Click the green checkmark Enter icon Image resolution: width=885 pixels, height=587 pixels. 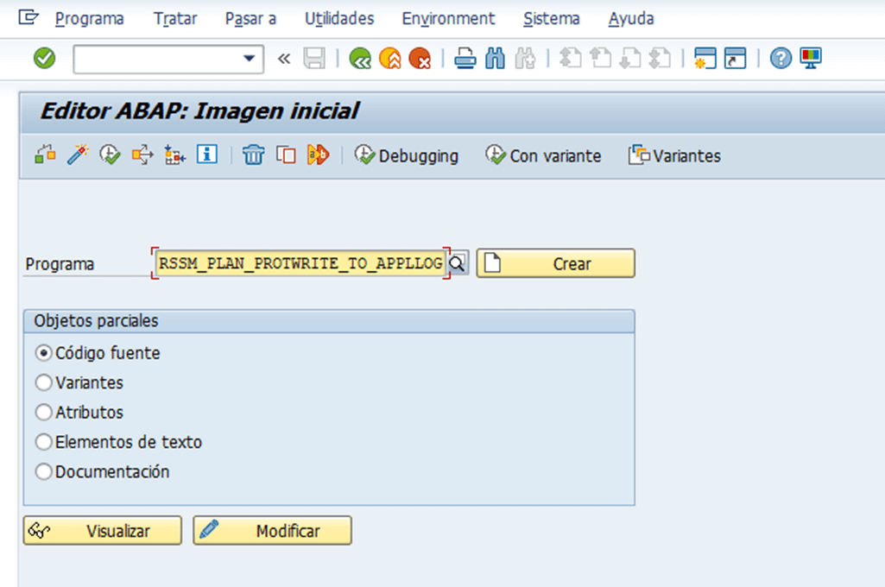pyautogui.click(x=44, y=59)
